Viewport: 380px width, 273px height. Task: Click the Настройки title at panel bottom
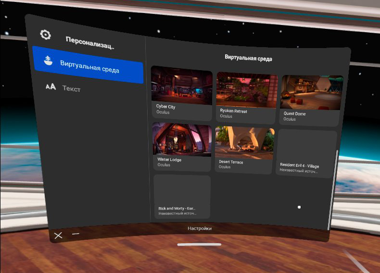coord(199,228)
